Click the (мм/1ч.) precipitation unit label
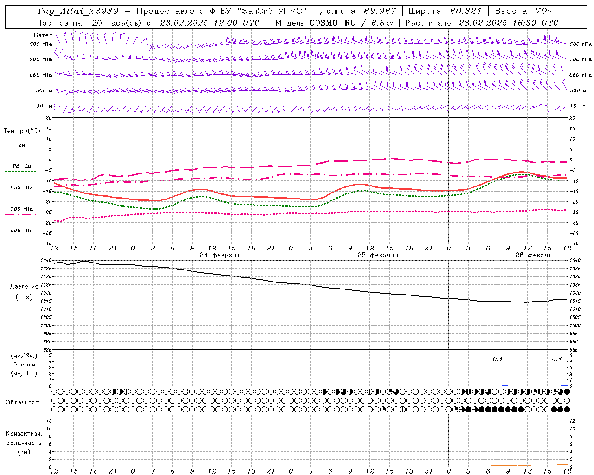Viewport: 594px width, 475px height. (x=24, y=373)
